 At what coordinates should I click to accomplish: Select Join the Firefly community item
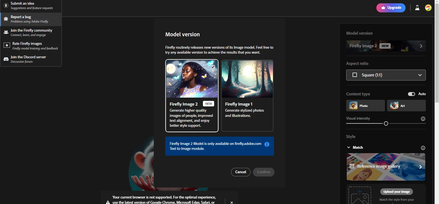pos(31,32)
